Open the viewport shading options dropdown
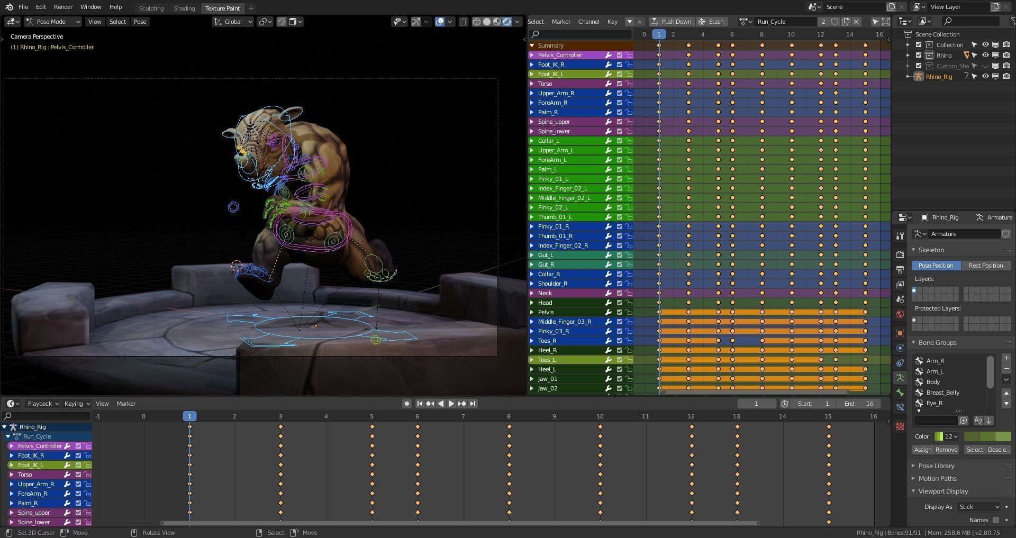The width and height of the screenshot is (1016, 538). (518, 22)
